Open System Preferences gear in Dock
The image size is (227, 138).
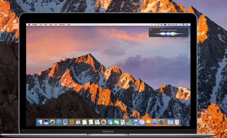(161, 122)
